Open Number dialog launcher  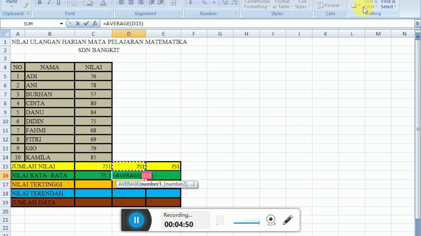236,13
